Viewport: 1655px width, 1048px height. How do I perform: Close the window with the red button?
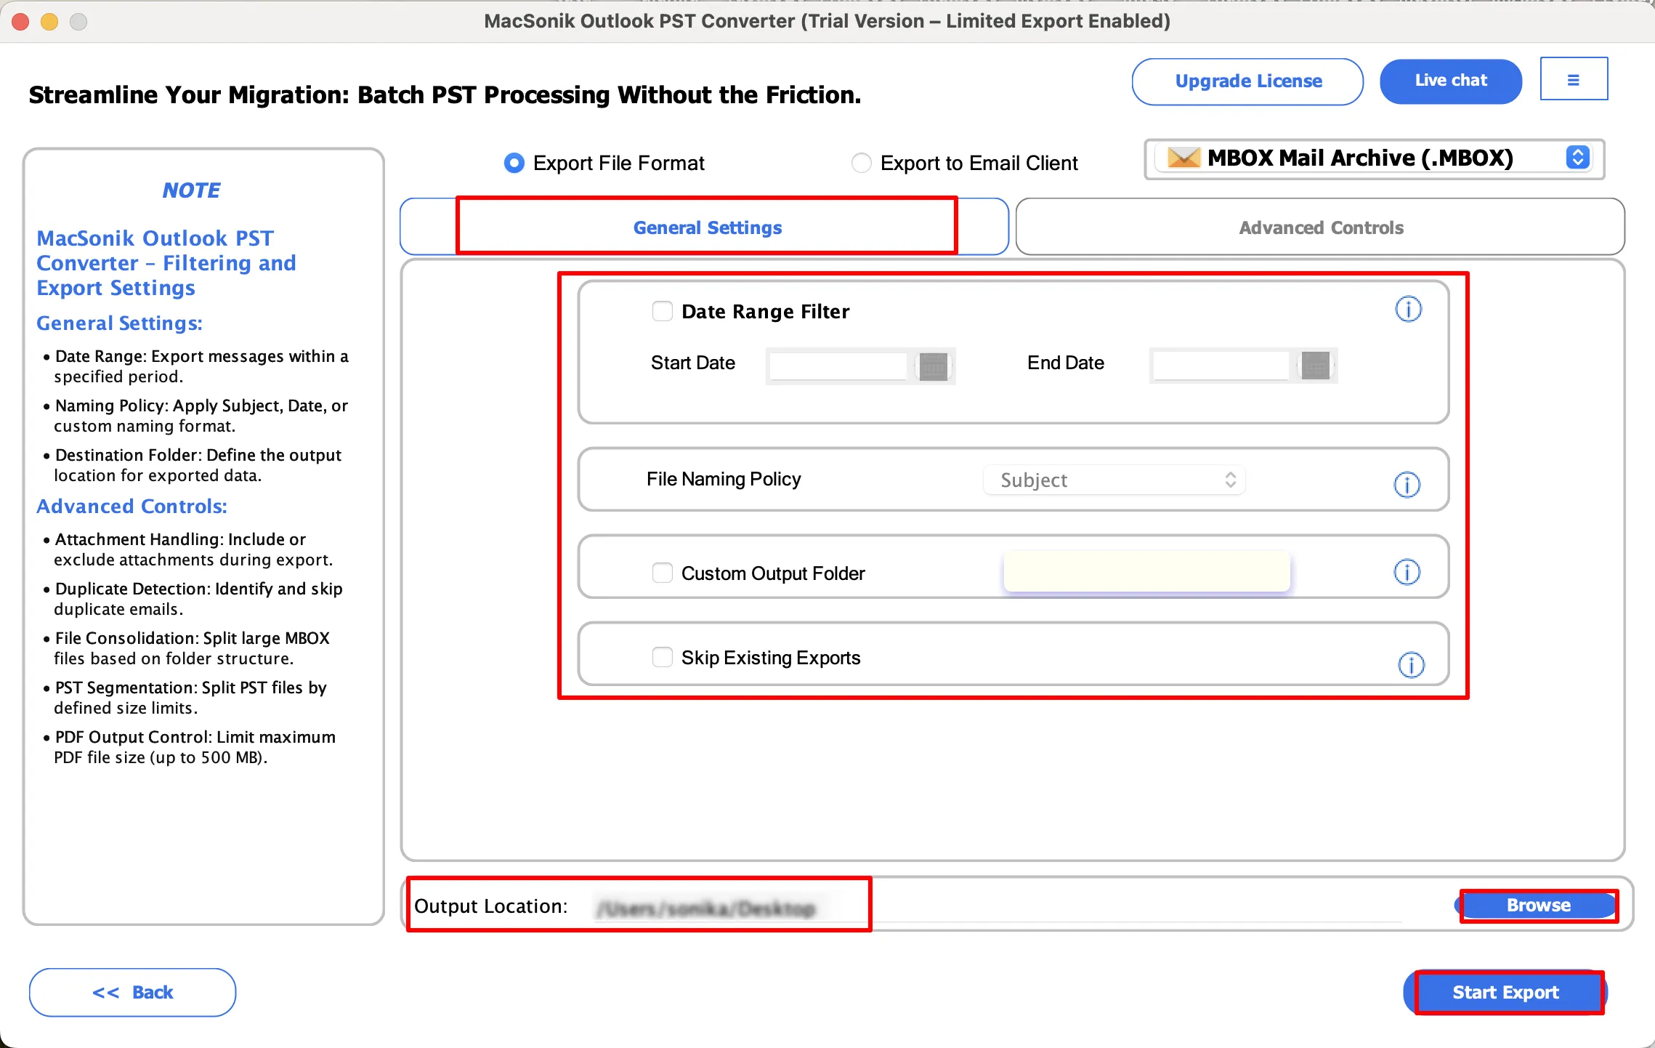[21, 21]
